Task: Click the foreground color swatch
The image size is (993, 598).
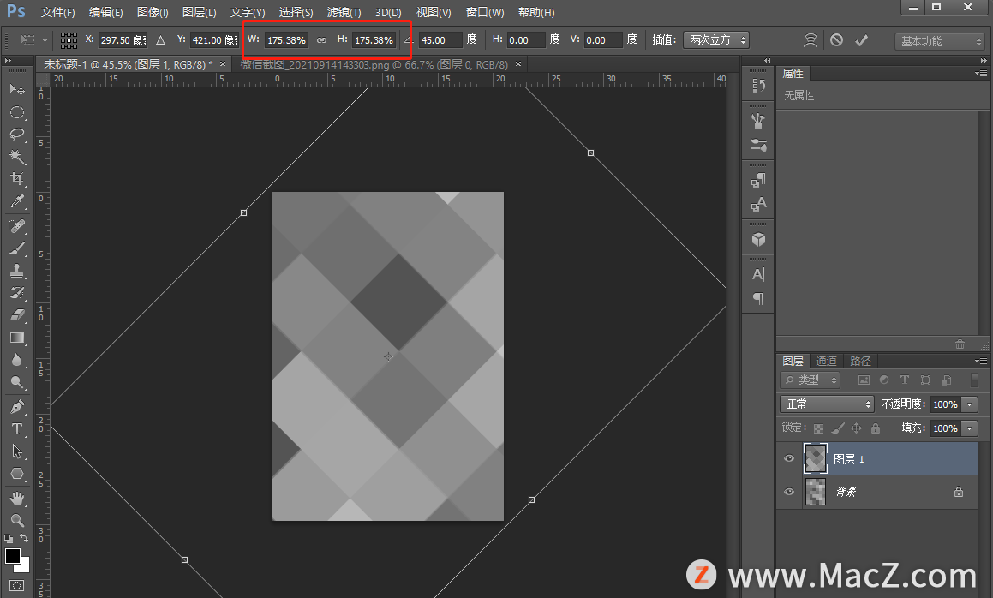Action: (11, 555)
